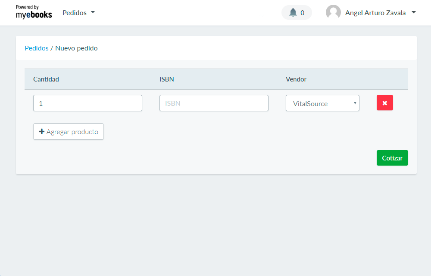Expand the user menu caret arrow
Image resolution: width=431 pixels, height=276 pixels.
point(414,13)
